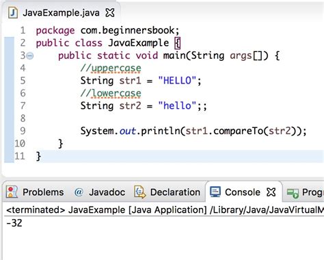Click the terminated JavaExample console status line
Screen dimensions: 324x260
(165, 210)
